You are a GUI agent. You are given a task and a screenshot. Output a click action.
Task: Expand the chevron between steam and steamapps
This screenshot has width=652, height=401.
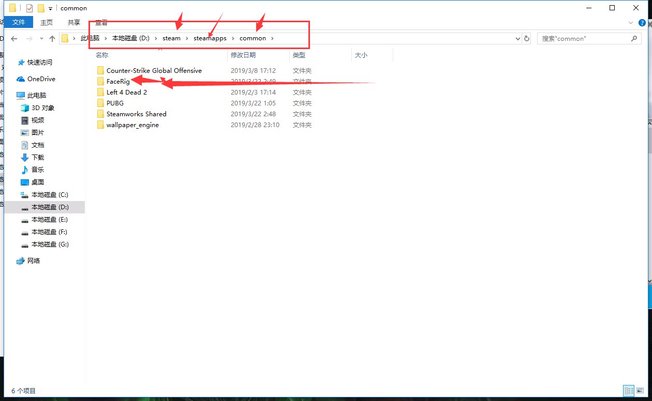point(187,38)
